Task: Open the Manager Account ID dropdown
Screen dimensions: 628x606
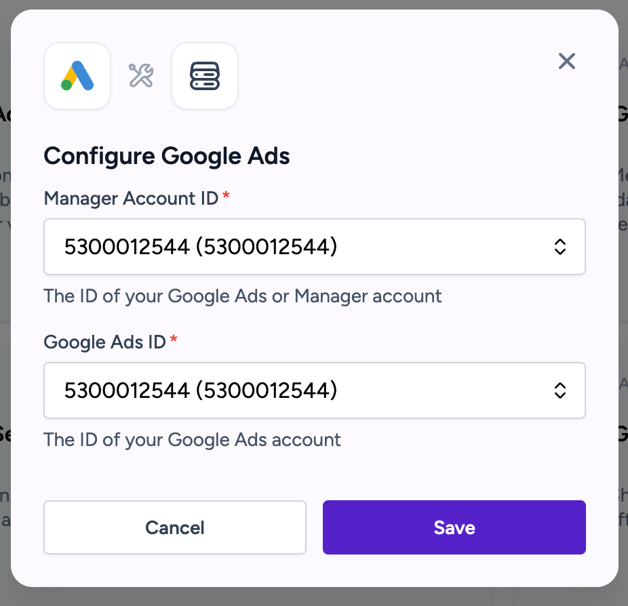Action: (x=314, y=247)
